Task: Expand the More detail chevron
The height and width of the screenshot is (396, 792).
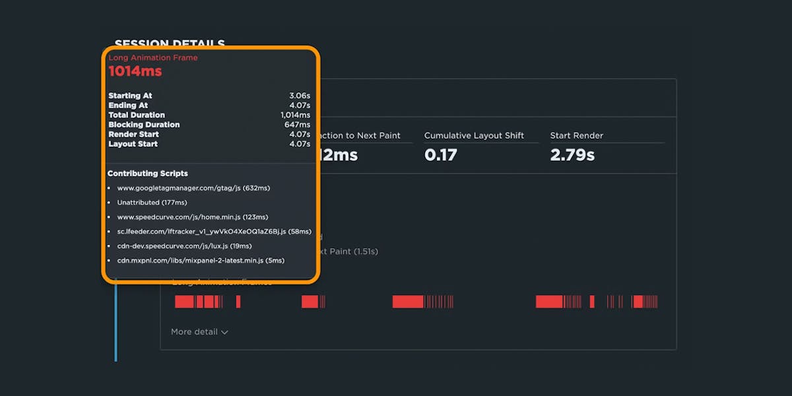Action: click(224, 332)
